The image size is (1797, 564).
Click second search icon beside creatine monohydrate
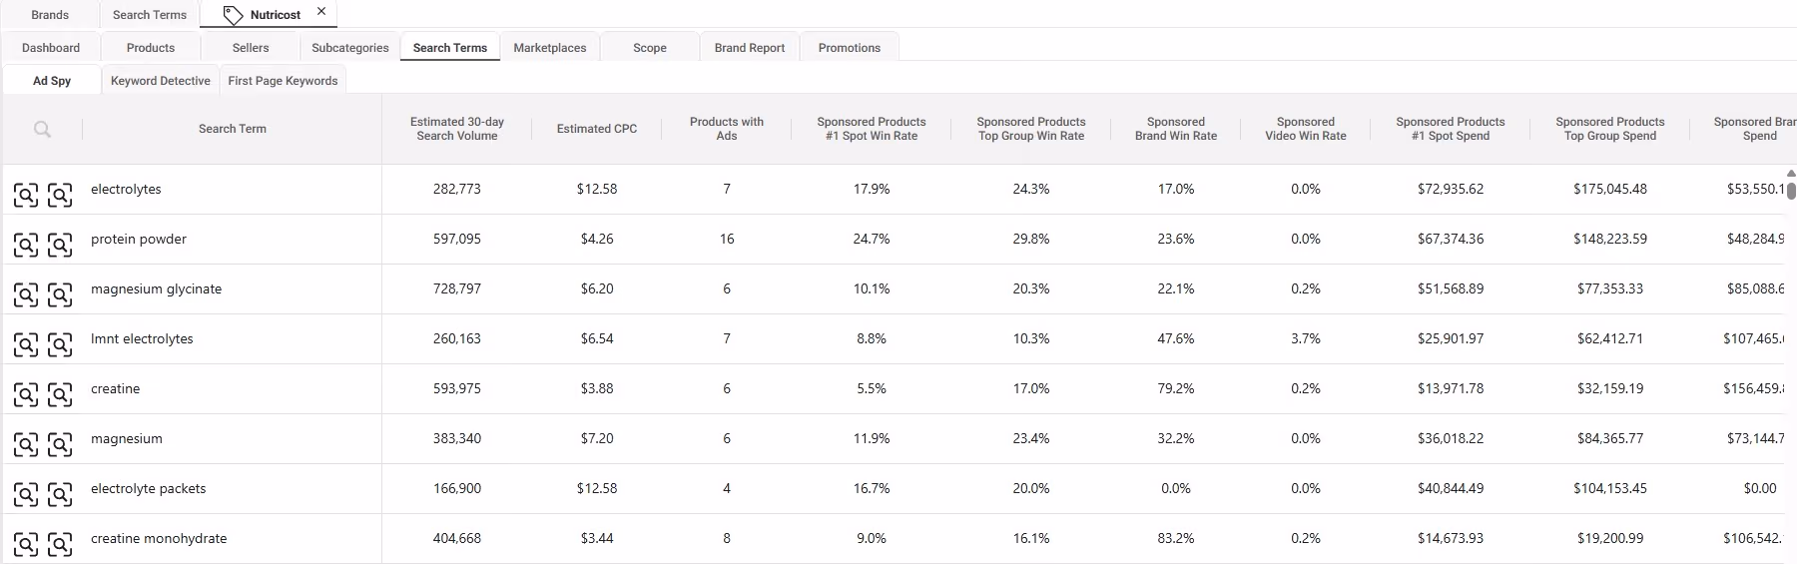(60, 544)
